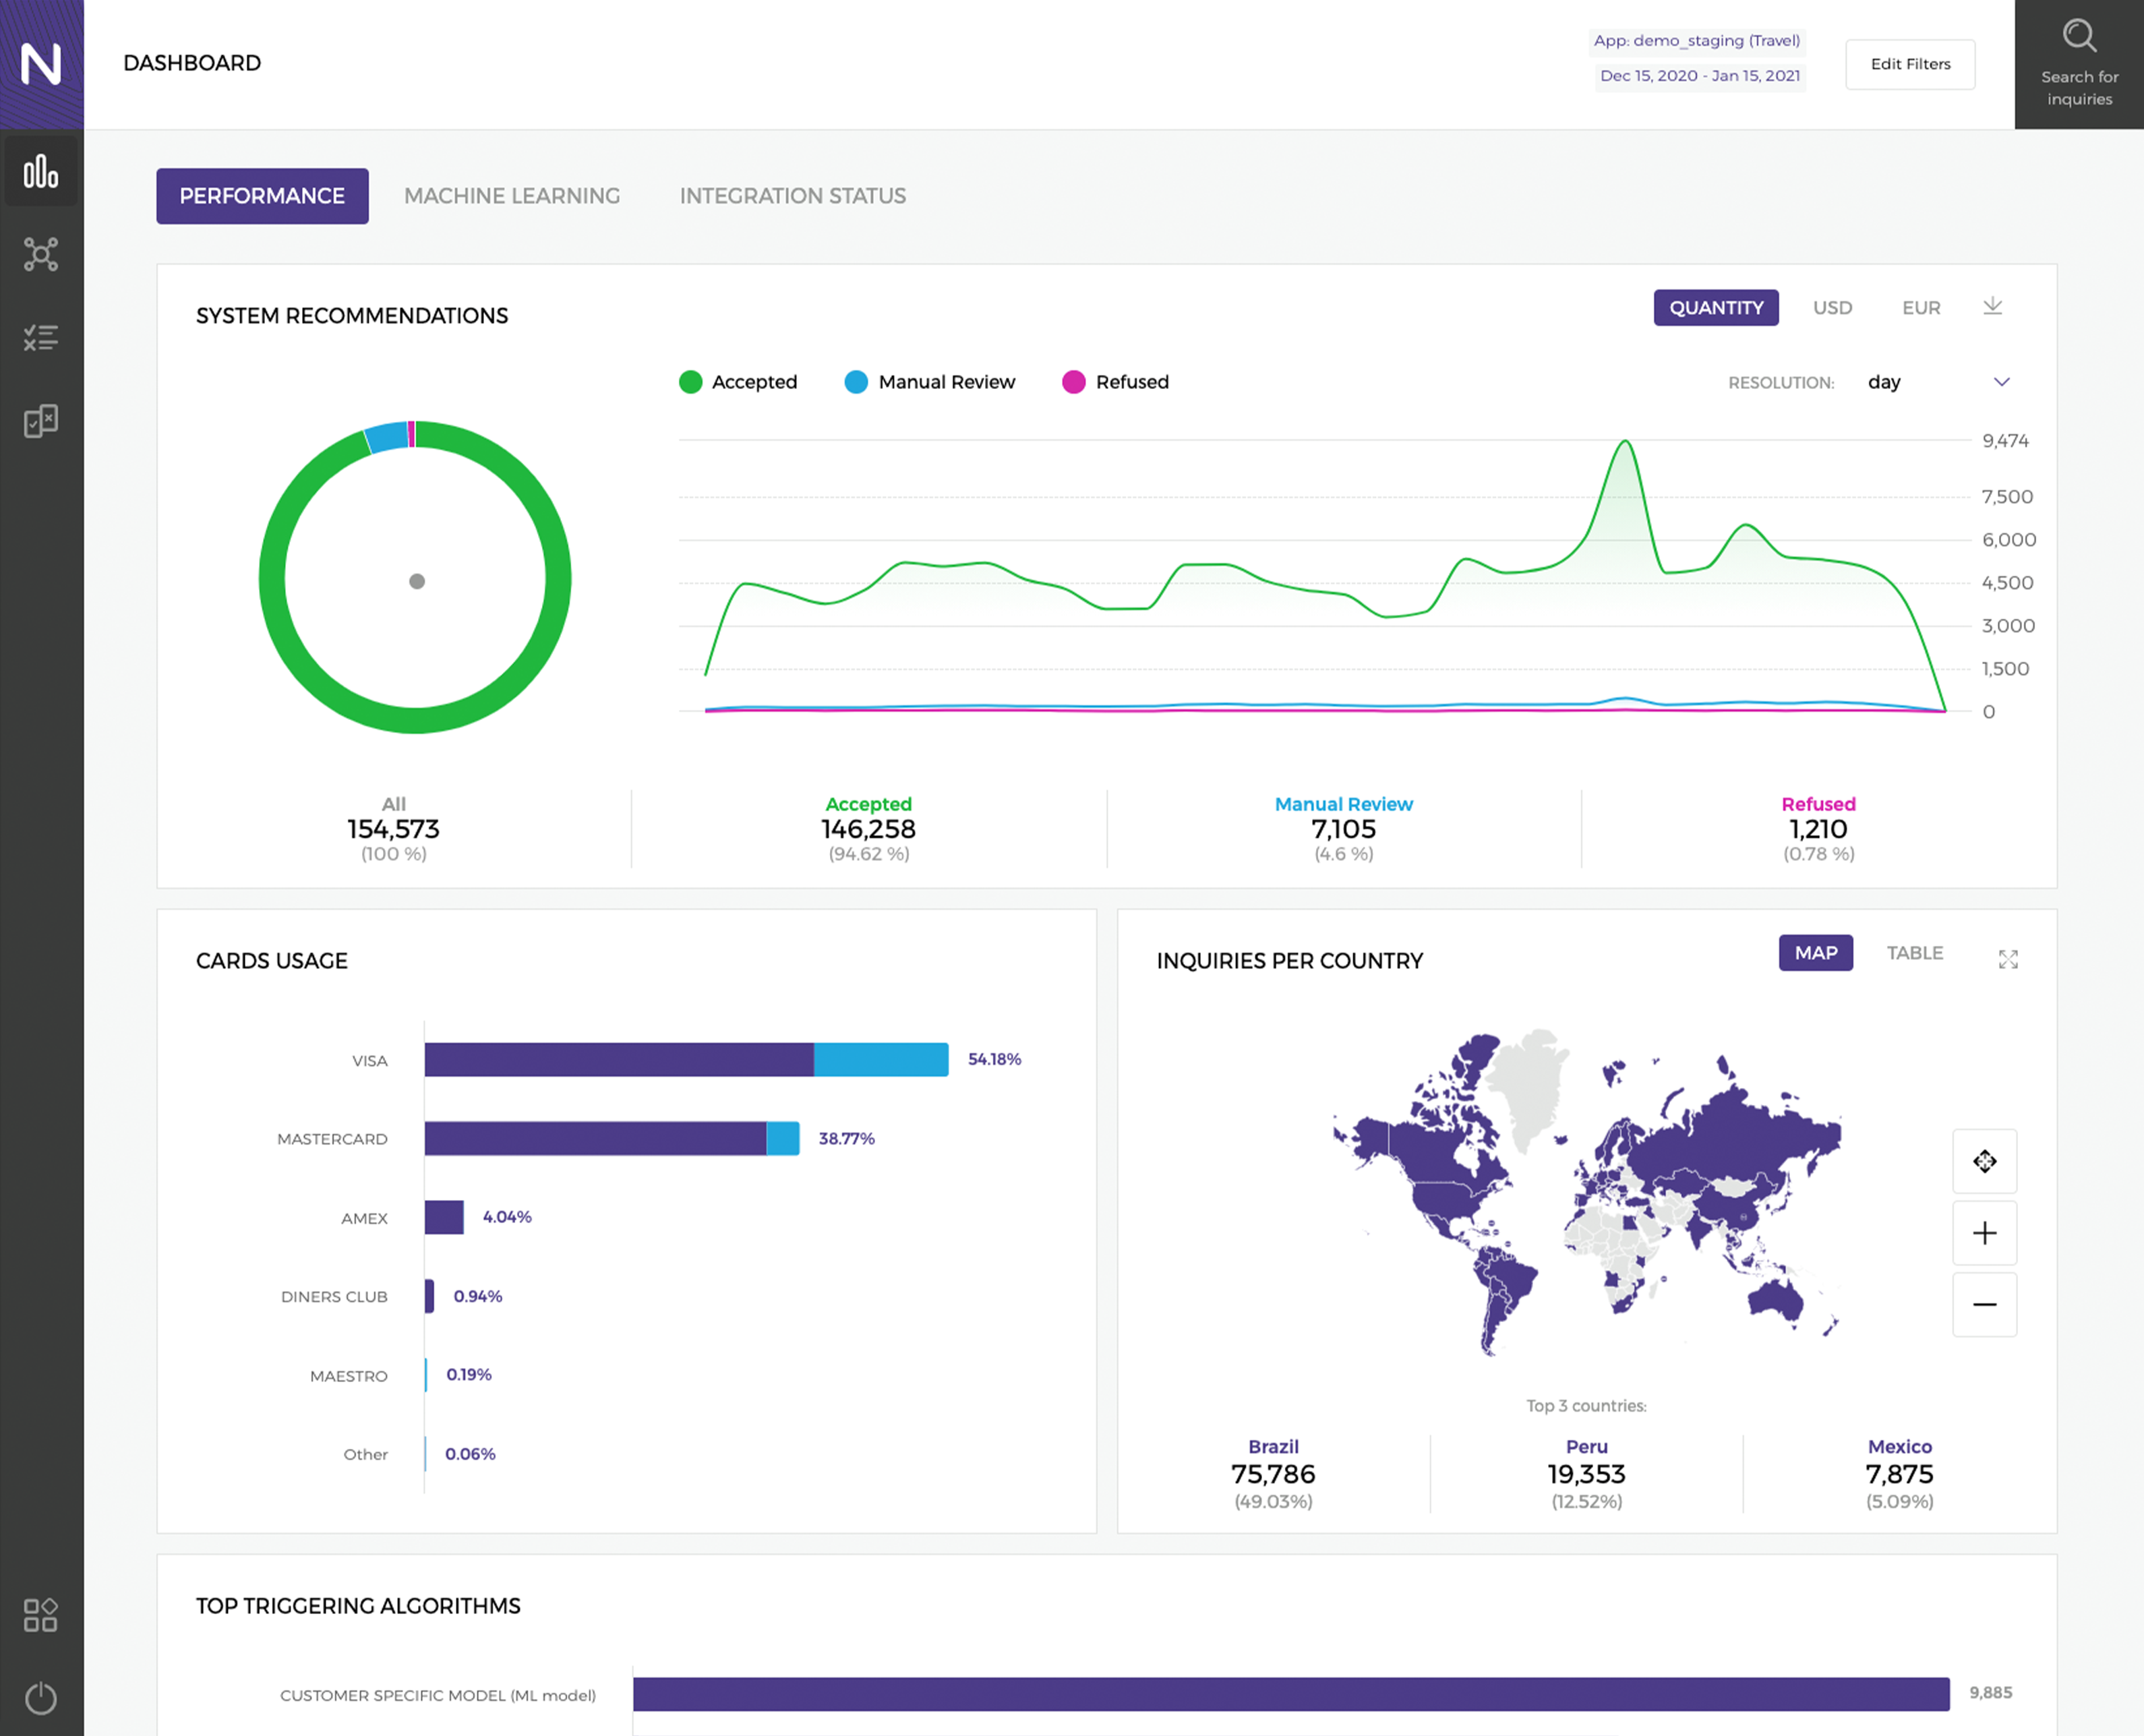This screenshot has width=2144, height=1736.
Task: Switch to the Machine Learning tab
Action: click(512, 196)
